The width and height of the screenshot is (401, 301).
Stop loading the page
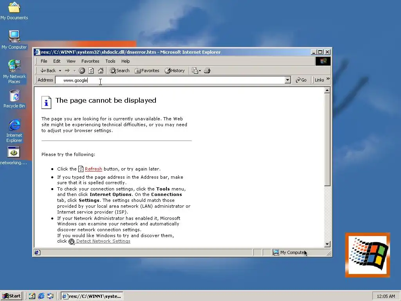pos(82,71)
